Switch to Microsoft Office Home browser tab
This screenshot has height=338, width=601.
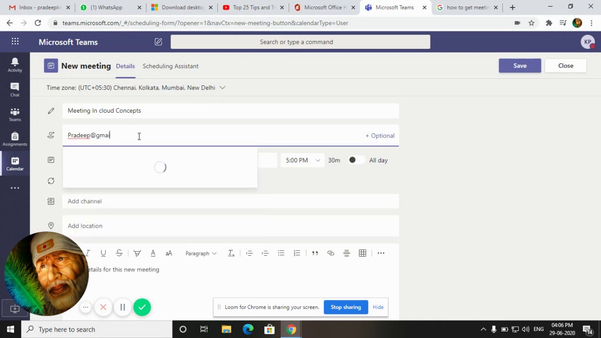(324, 8)
